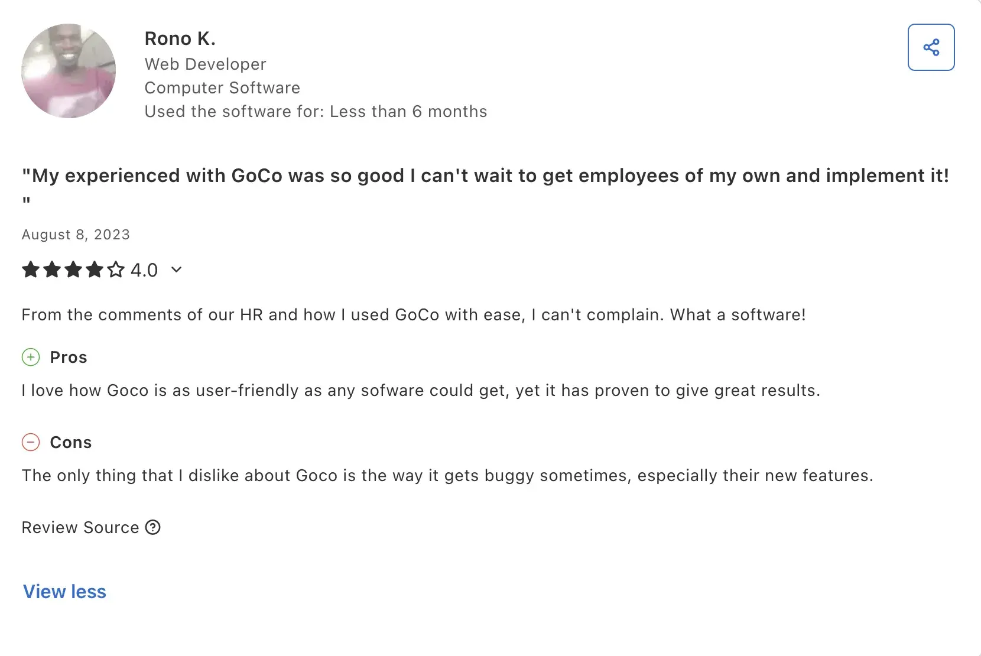981x656 pixels.
Task: Open the Review Source help icon
Action: point(152,527)
